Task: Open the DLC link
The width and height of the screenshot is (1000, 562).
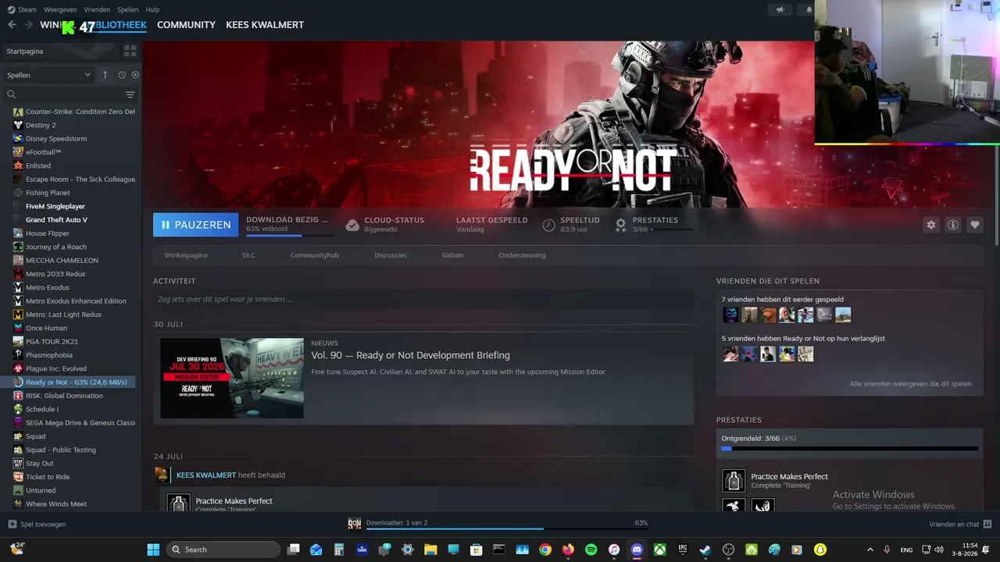Action: pyautogui.click(x=248, y=255)
